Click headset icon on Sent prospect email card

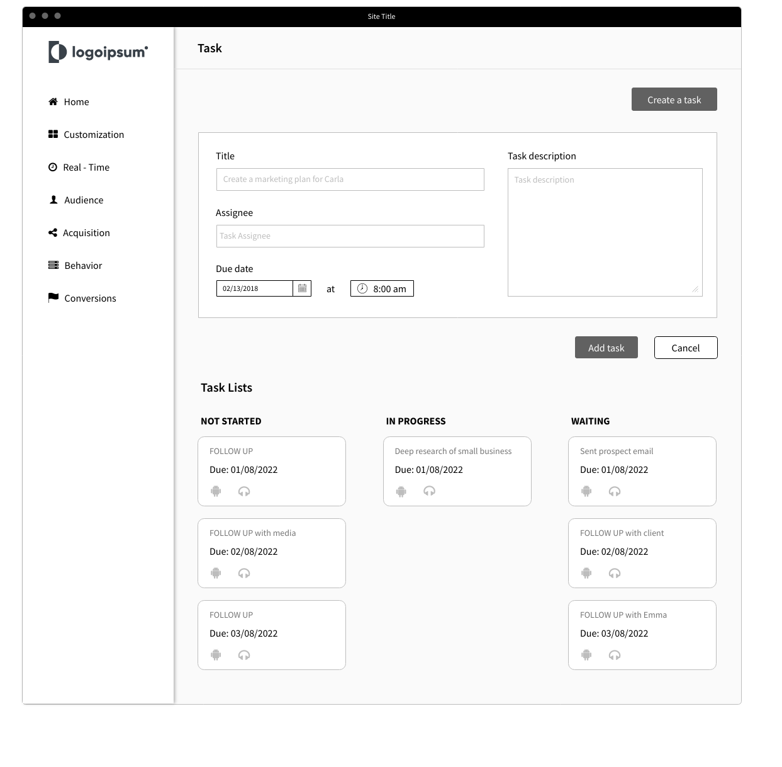point(615,491)
